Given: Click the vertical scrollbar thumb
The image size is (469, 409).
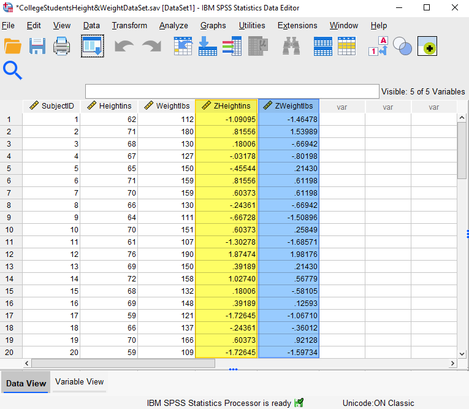Looking at the screenshot, I should tap(462, 150).
